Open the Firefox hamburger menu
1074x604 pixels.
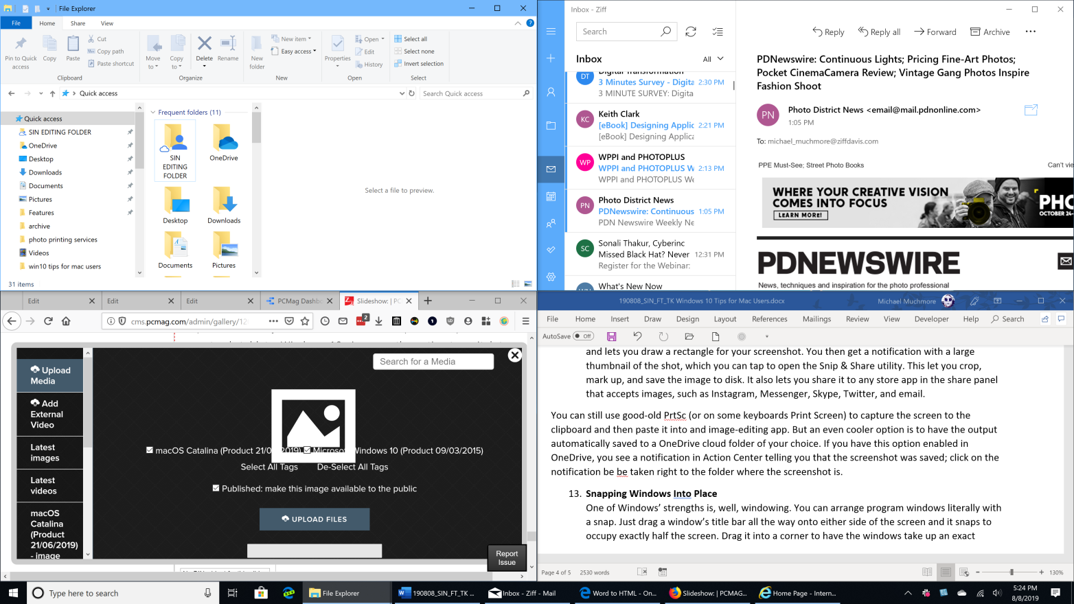click(525, 321)
